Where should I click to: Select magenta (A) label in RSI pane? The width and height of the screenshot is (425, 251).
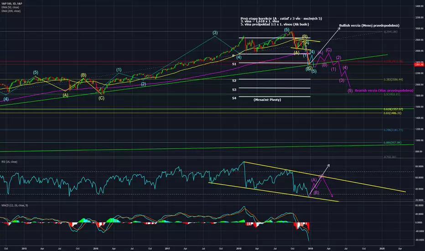314,180
